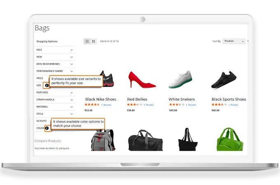Click the Black Sports Shoes star rating

(x=219, y=104)
